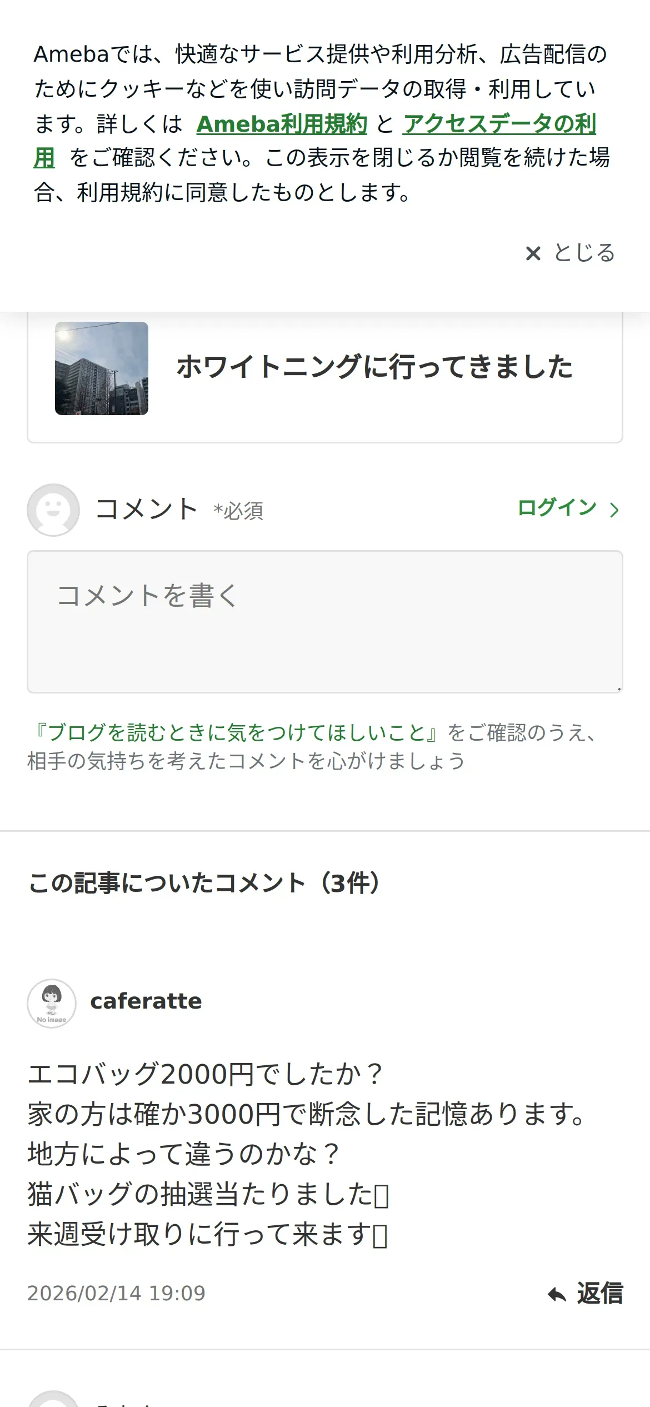
Task: Click the 2026/02/14 19:09 comment timestamp
Action: pos(117,1294)
